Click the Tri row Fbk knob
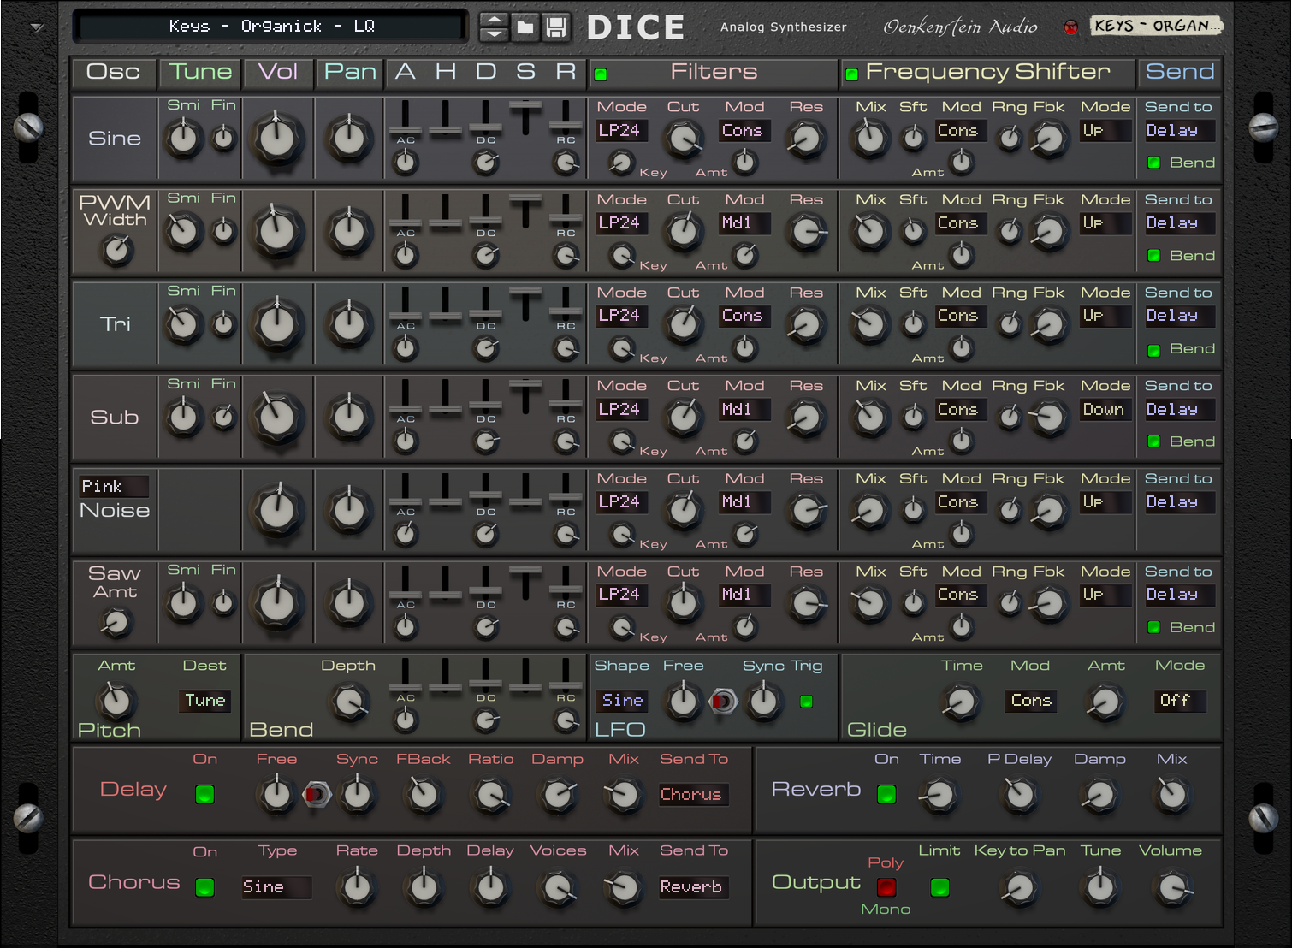Screen dimensions: 1292x948 (1048, 324)
